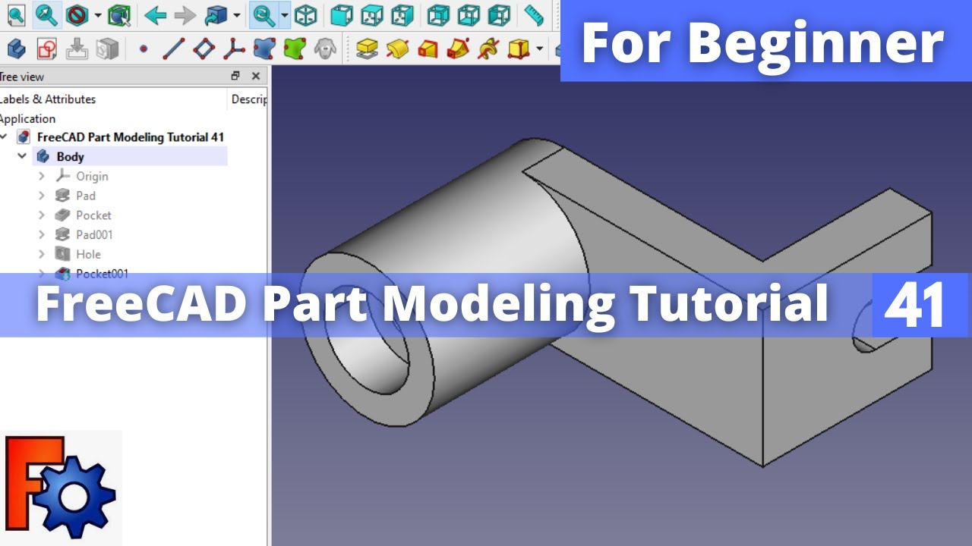Click the Revolution tool icon
Image resolution: width=972 pixels, height=546 pixels.
pos(398,49)
